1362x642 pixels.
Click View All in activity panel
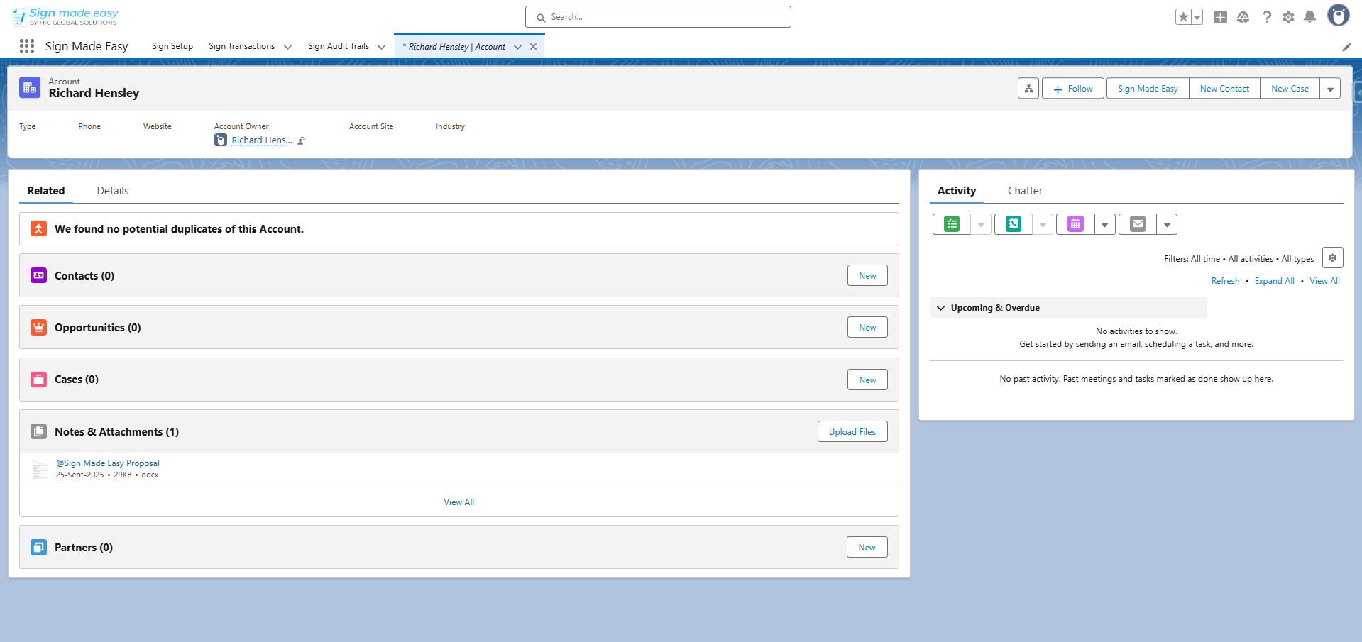[1325, 281]
